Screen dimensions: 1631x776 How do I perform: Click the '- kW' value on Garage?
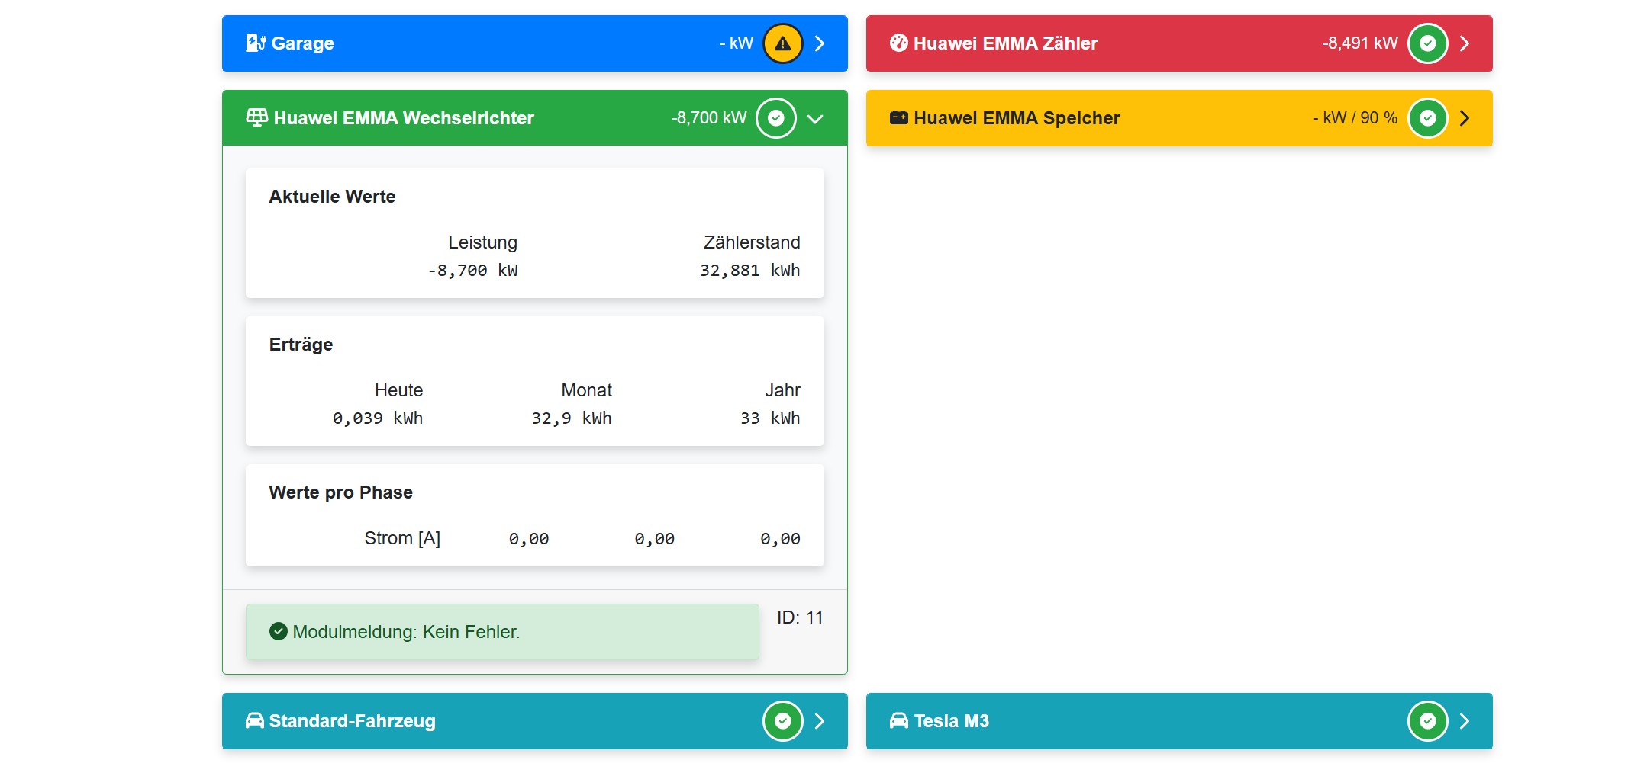tap(737, 43)
